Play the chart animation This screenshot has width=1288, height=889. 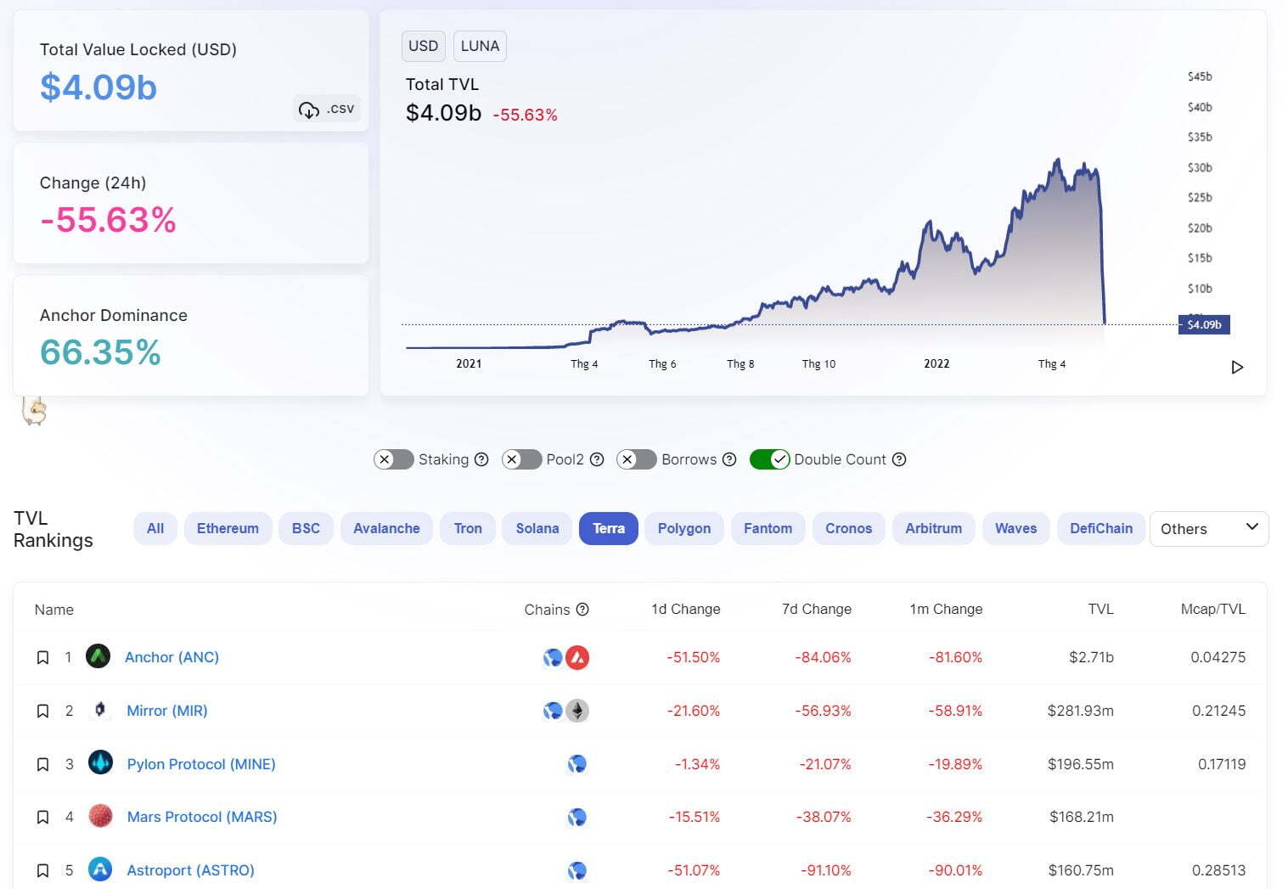(x=1237, y=367)
